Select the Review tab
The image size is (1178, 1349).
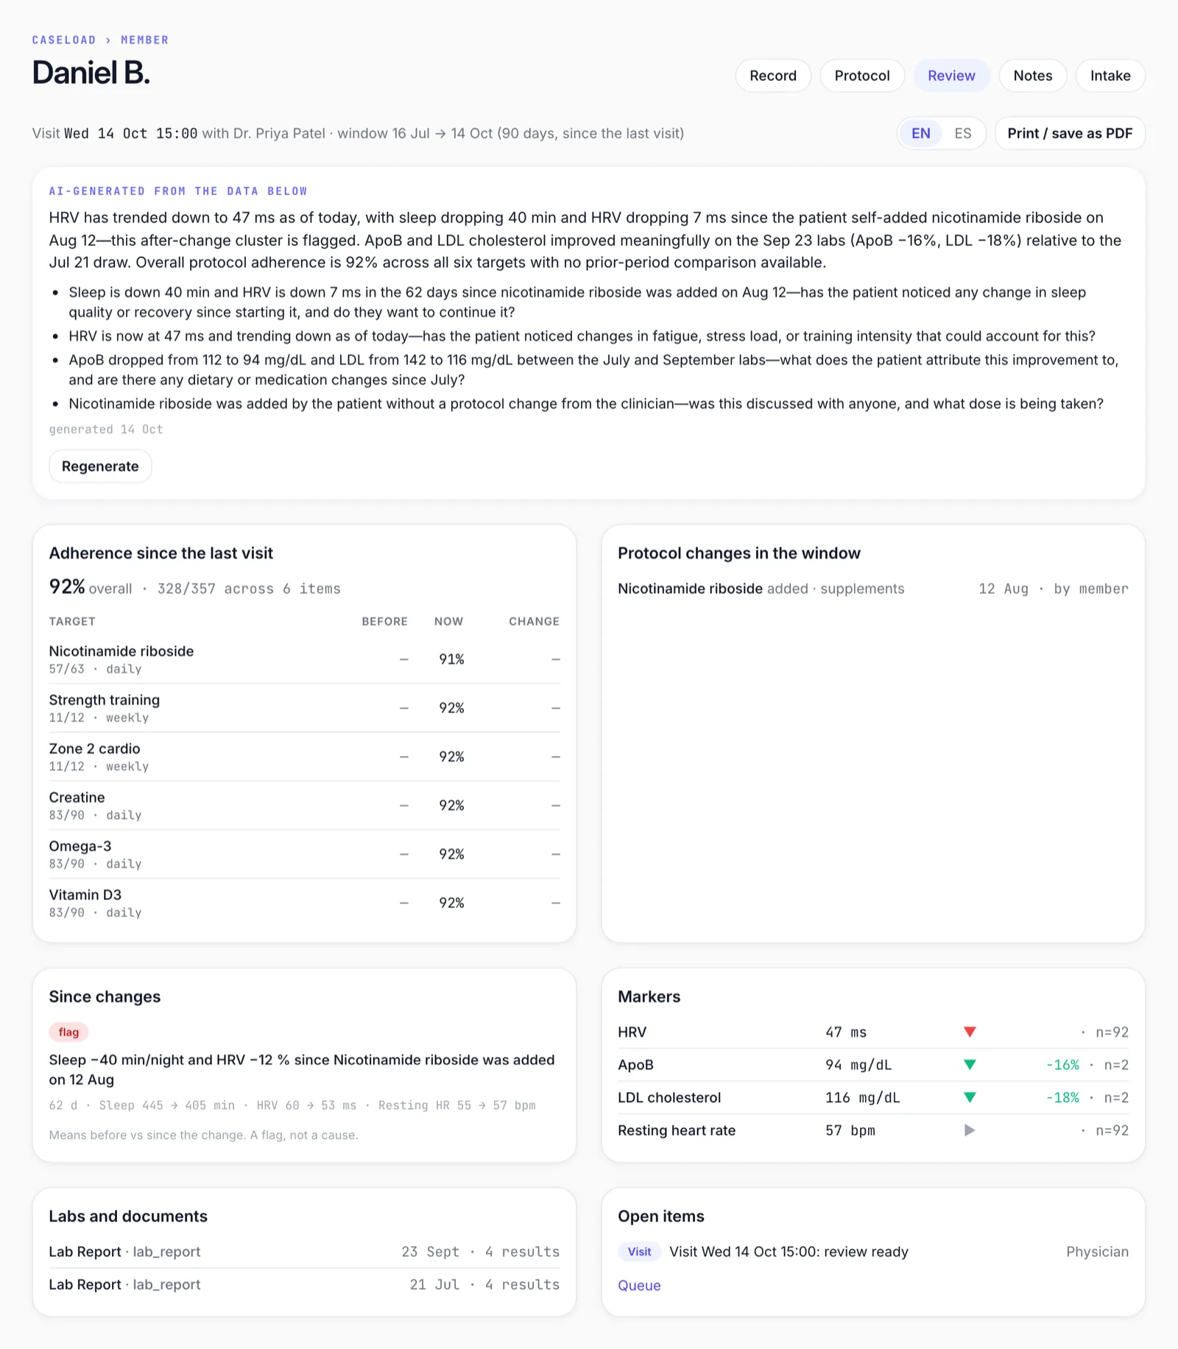pos(951,76)
